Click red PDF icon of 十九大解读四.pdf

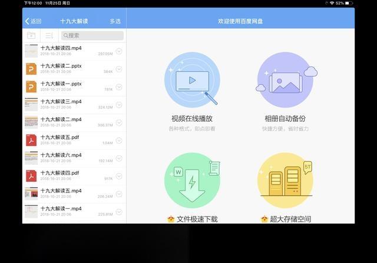pos(31,176)
